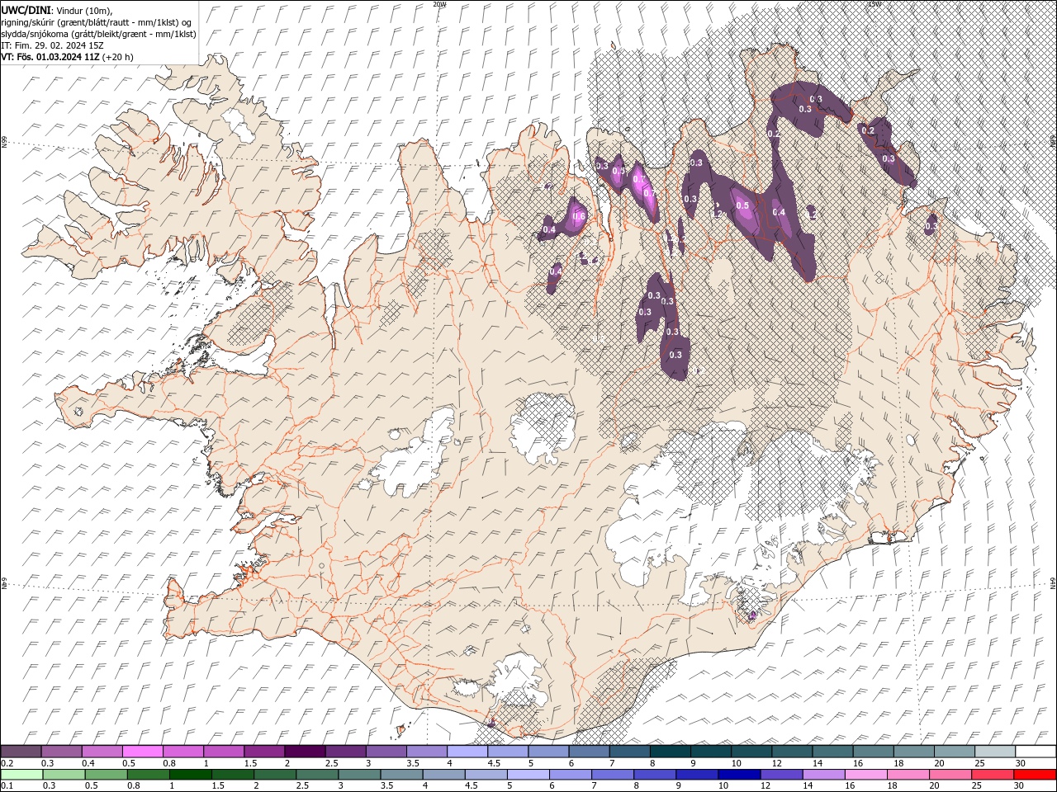Click the 20W longitude label at top
Screen dimensions: 1057x792
pos(439,4)
